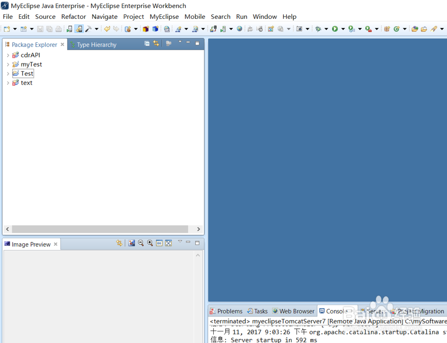Click the Print toolbar icon
Image resolution: width=447 pixels, height=343 pixels.
click(x=59, y=29)
